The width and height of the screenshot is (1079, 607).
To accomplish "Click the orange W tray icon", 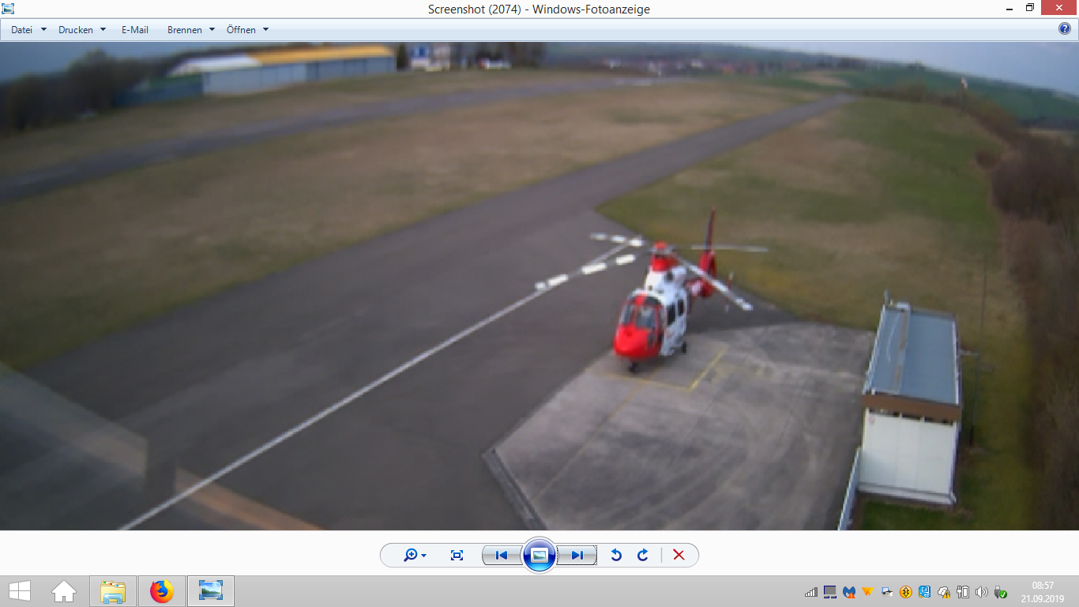I will point(867,592).
